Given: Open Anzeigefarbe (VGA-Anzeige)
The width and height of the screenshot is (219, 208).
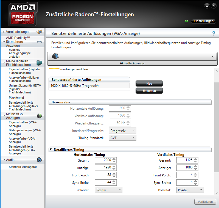Looking at the screenshot, I should (22, 140).
